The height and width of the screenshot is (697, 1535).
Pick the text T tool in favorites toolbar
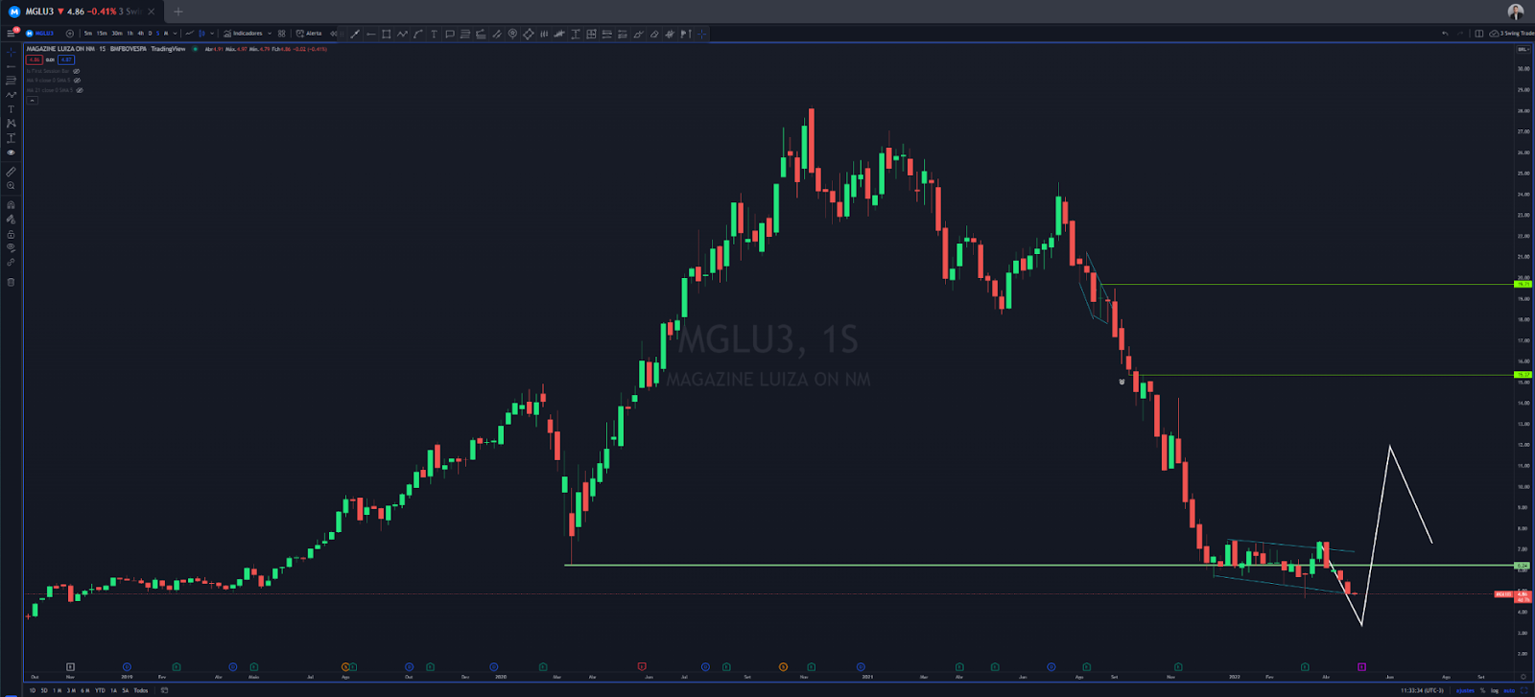(434, 34)
